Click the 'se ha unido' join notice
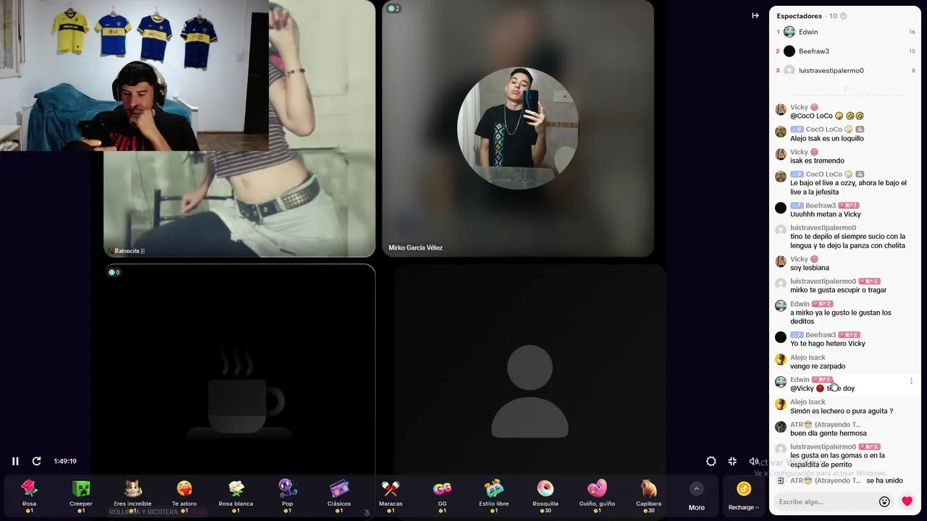927x521 pixels. click(x=884, y=480)
